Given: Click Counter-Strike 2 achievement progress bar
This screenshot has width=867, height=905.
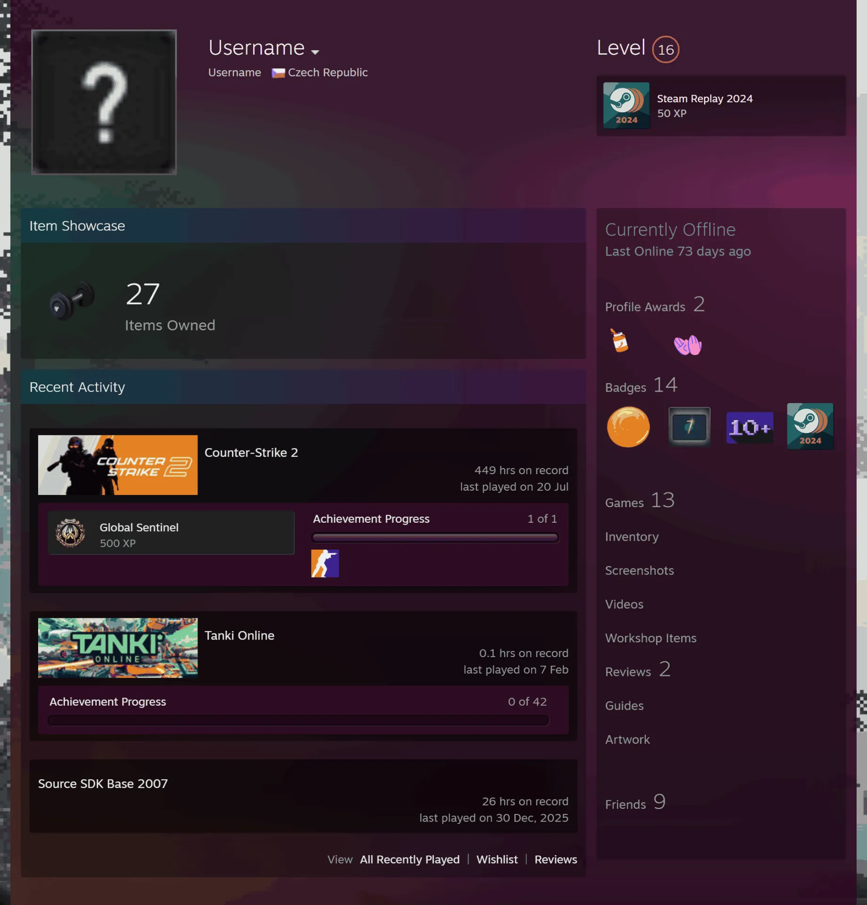Looking at the screenshot, I should click(x=435, y=538).
